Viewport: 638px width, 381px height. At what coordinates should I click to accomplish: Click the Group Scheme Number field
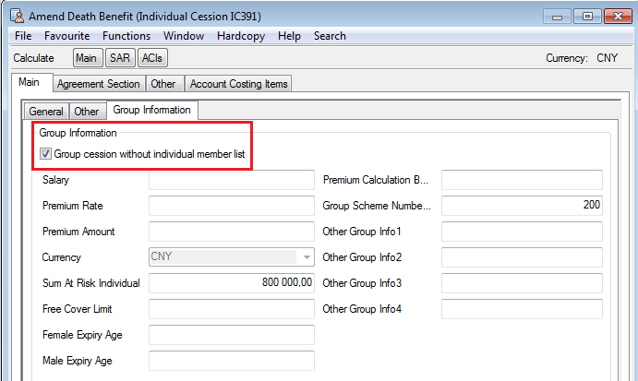tap(521, 206)
